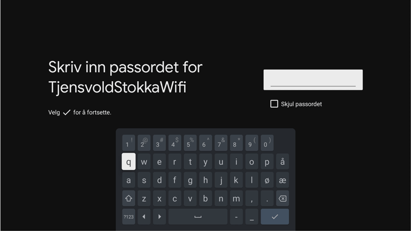This screenshot has width=411, height=231.
Task: Tap the number 5 key
Action: 190,143
